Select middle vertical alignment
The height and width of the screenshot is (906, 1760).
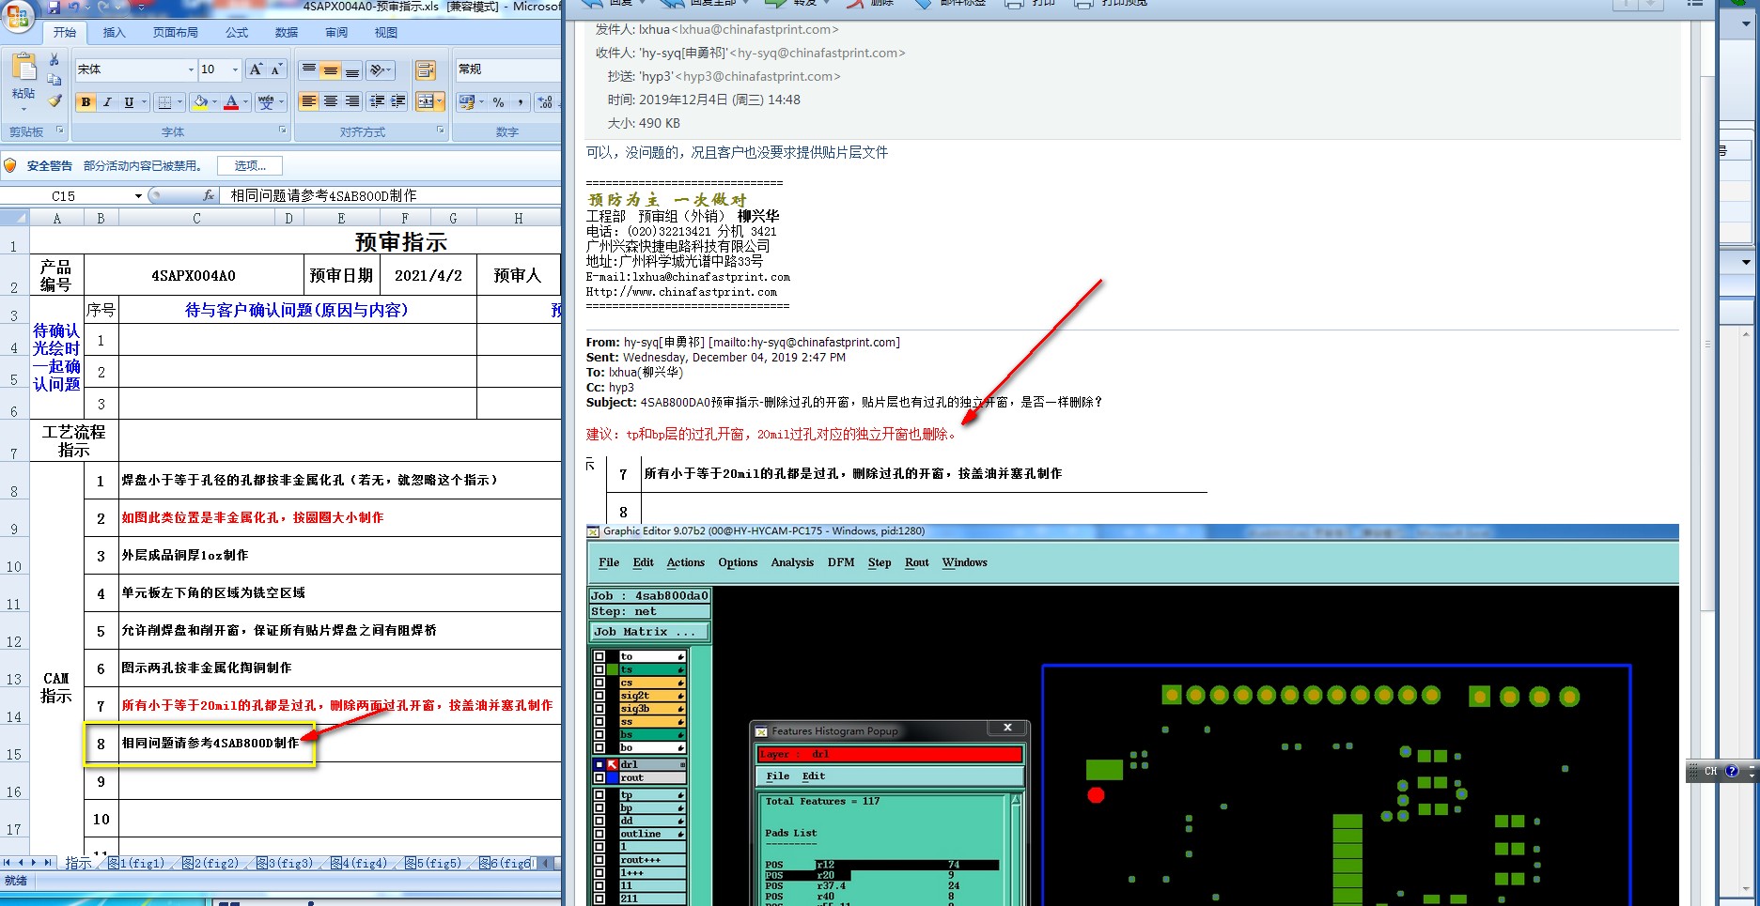pyautogui.click(x=330, y=70)
